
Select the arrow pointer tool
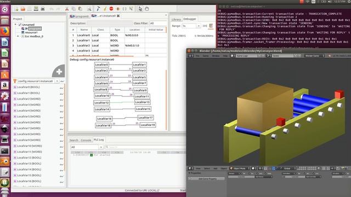coord(140,9)
